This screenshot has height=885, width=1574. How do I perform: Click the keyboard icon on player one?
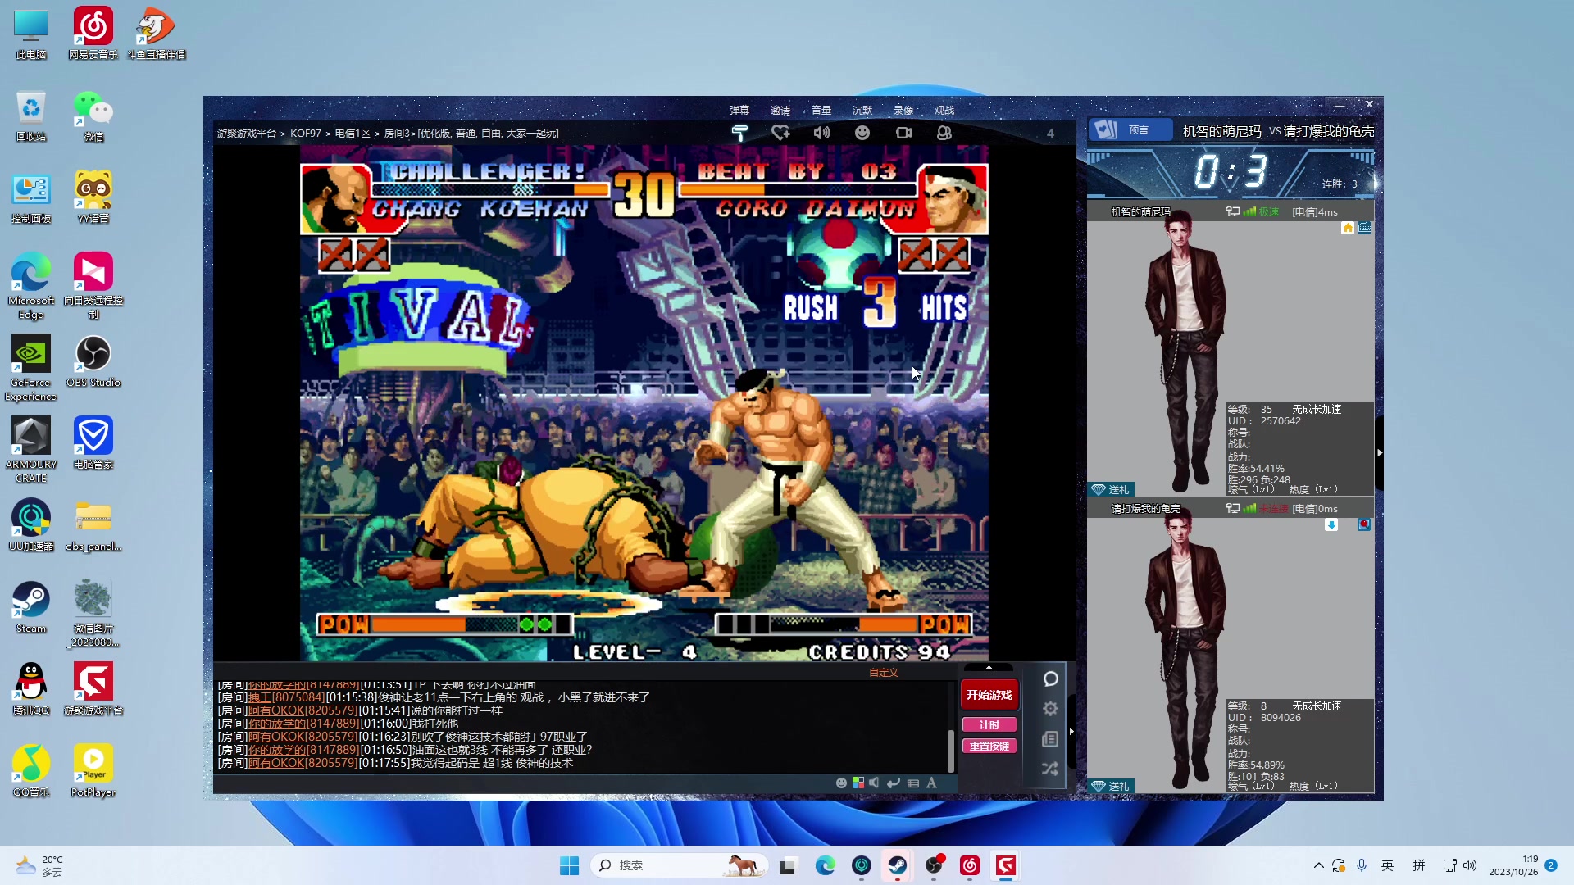click(x=1364, y=228)
